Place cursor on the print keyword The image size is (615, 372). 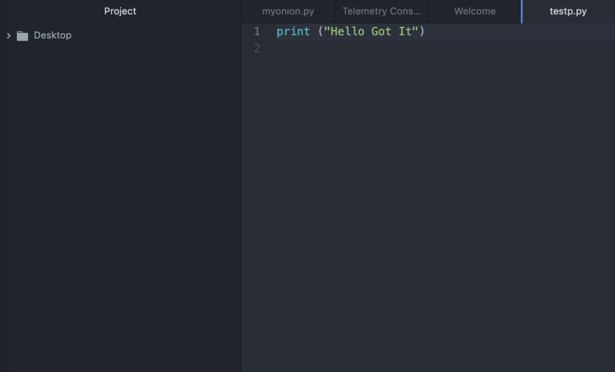click(x=293, y=31)
